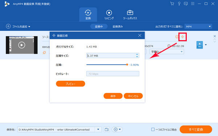
Task: Open the settings gear menu at bottom
Action: [x=117, y=129]
